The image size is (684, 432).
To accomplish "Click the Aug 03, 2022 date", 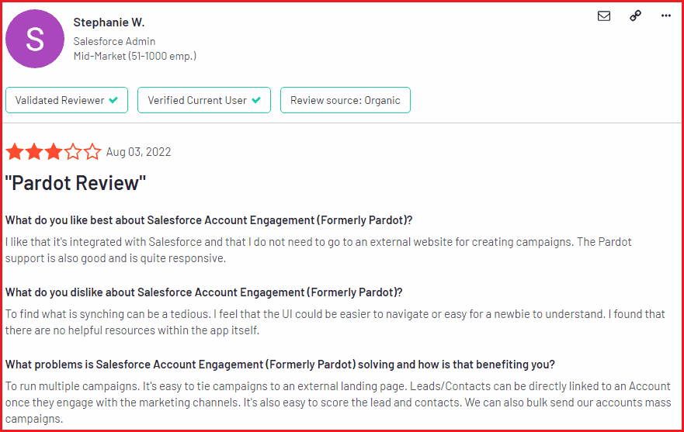I will pyautogui.click(x=139, y=152).
